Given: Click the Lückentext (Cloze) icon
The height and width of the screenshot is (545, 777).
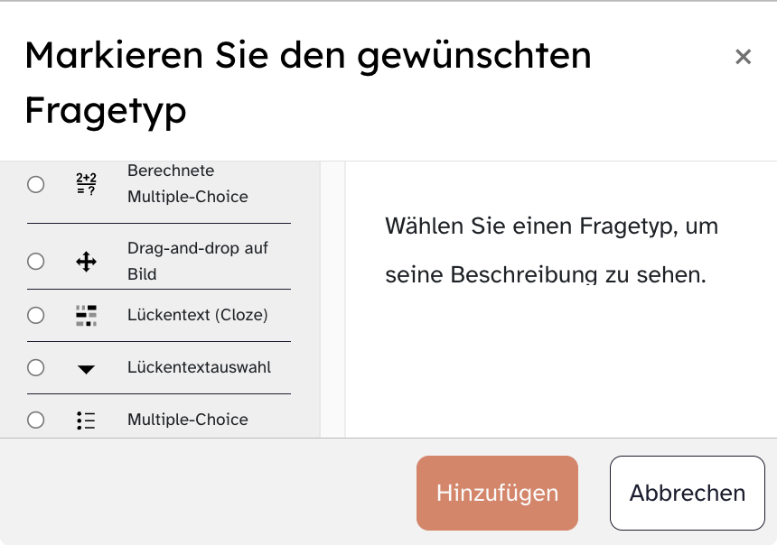Looking at the screenshot, I should point(86,316).
